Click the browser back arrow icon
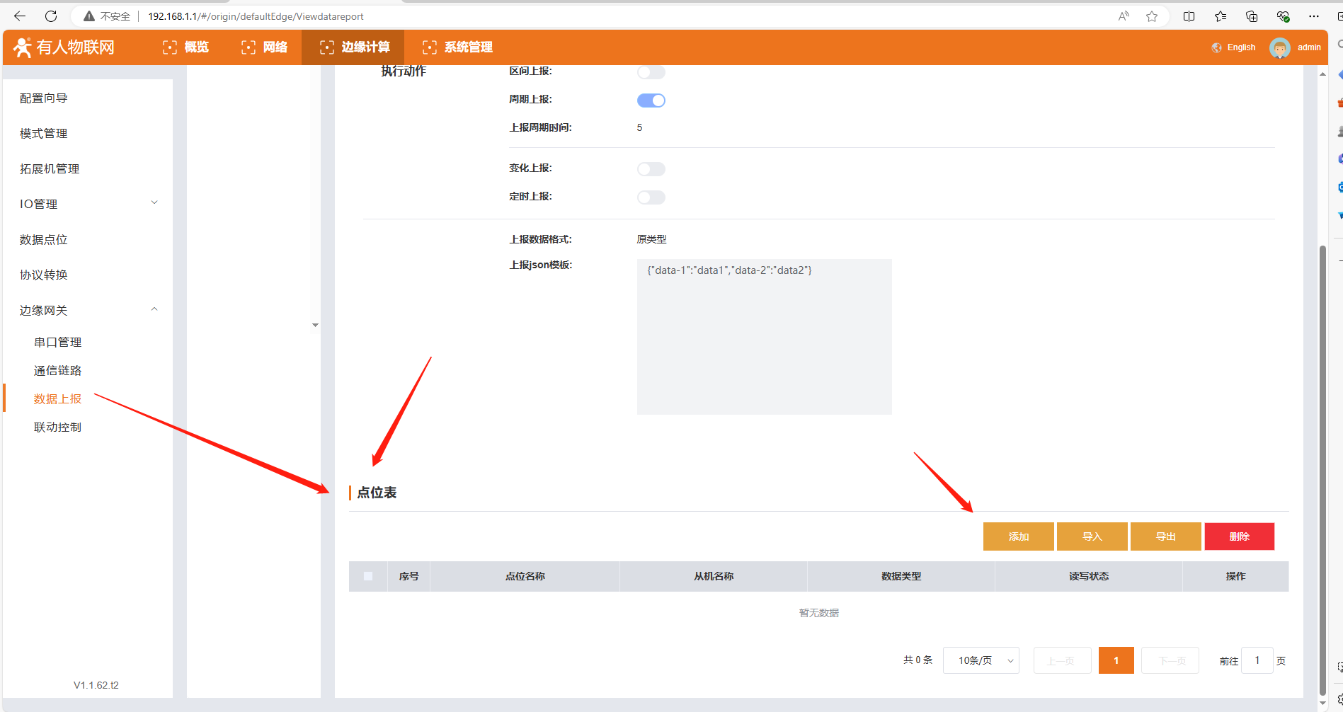Screen dimensions: 1343x712 (20, 16)
